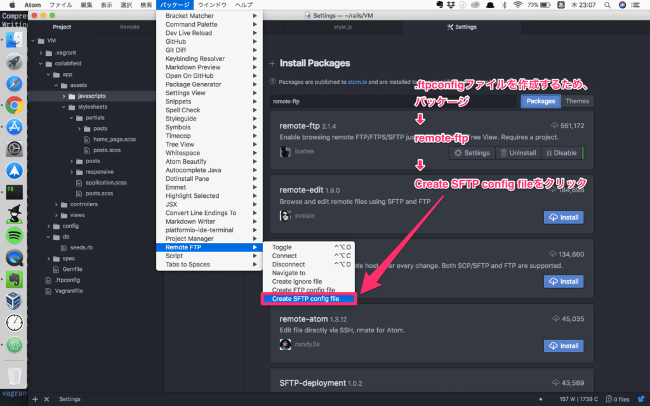Collapse the collabfield folder
The image size is (650, 406).
(41, 63)
